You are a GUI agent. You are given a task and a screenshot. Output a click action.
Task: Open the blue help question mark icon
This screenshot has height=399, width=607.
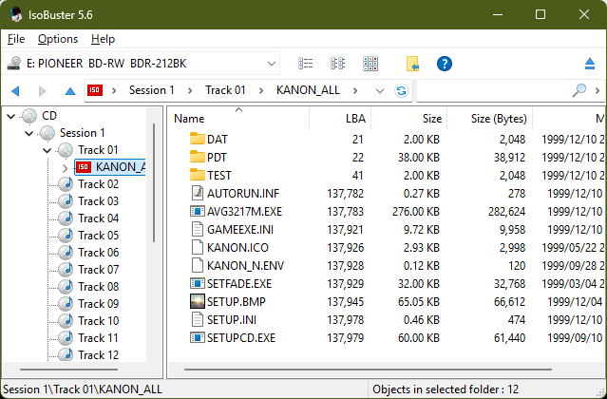coord(445,64)
